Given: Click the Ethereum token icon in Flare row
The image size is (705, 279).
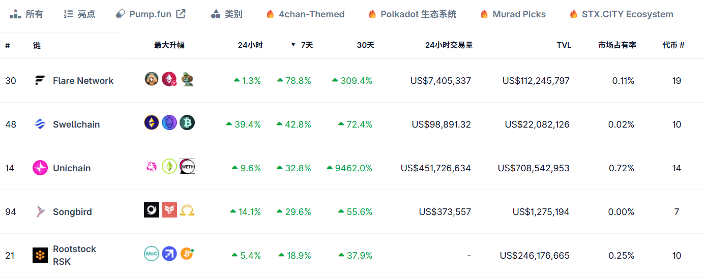Looking at the screenshot, I should click(169, 79).
